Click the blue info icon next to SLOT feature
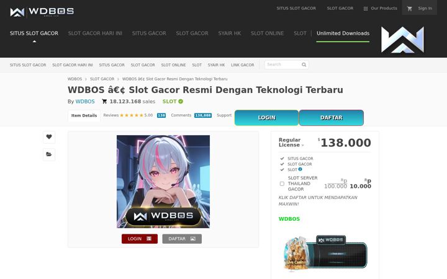The width and height of the screenshot is (447, 279). click(300, 169)
